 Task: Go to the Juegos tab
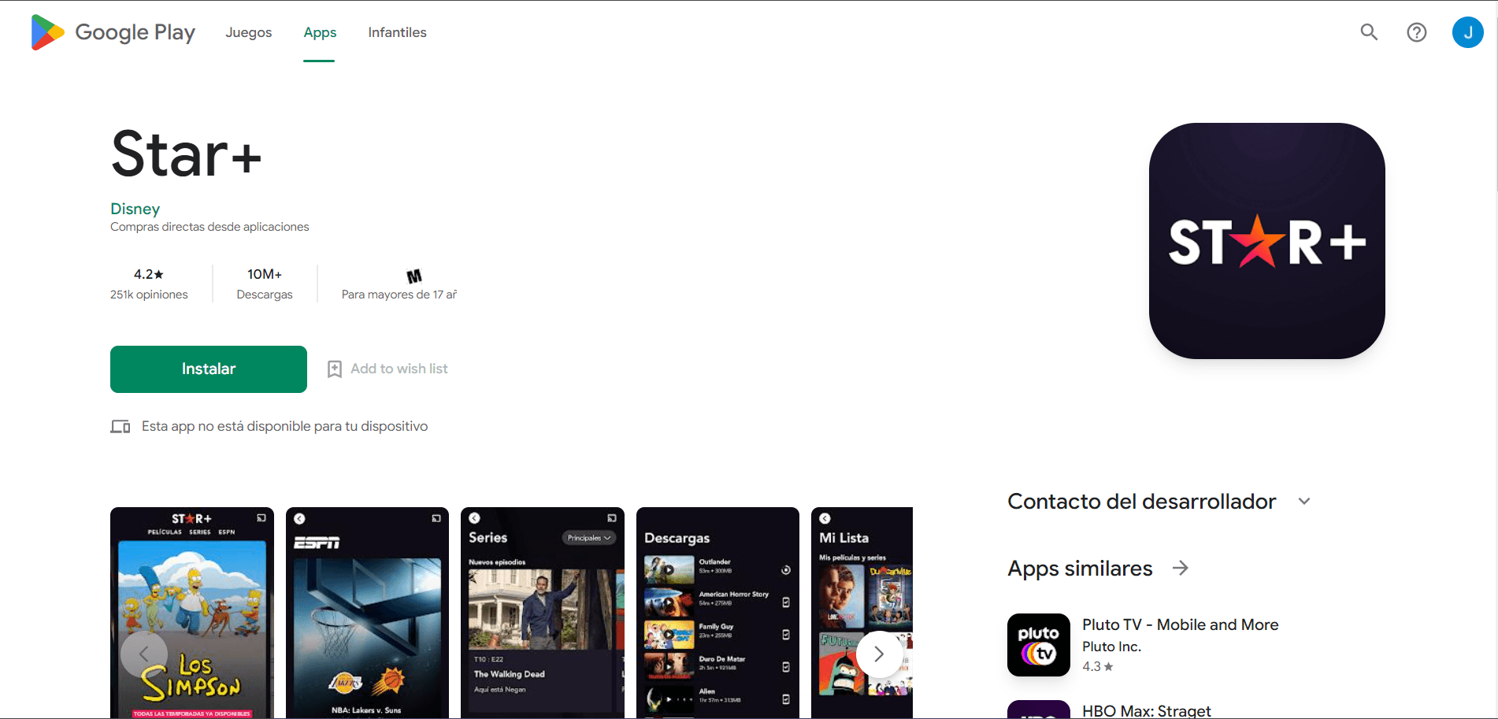[249, 32]
